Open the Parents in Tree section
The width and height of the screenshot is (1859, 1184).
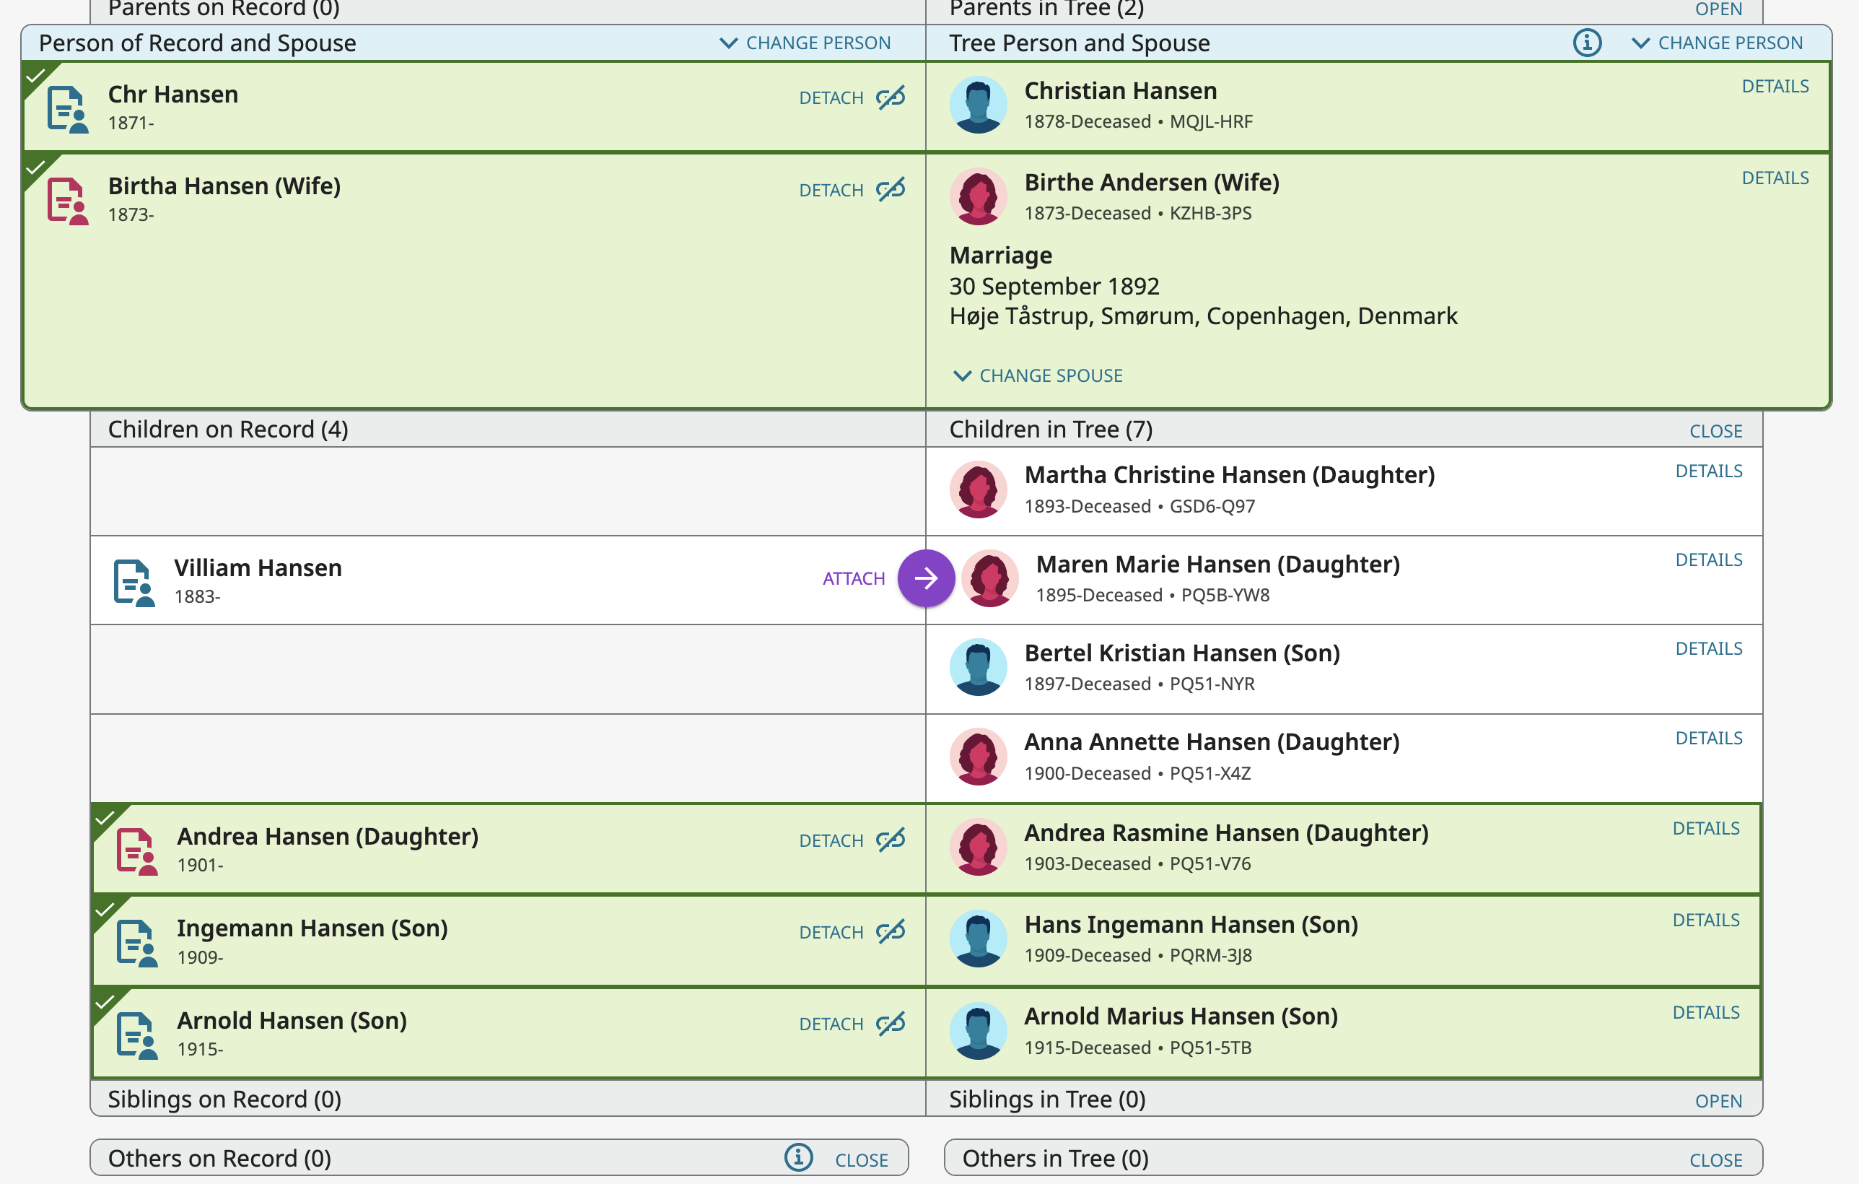click(x=1719, y=9)
